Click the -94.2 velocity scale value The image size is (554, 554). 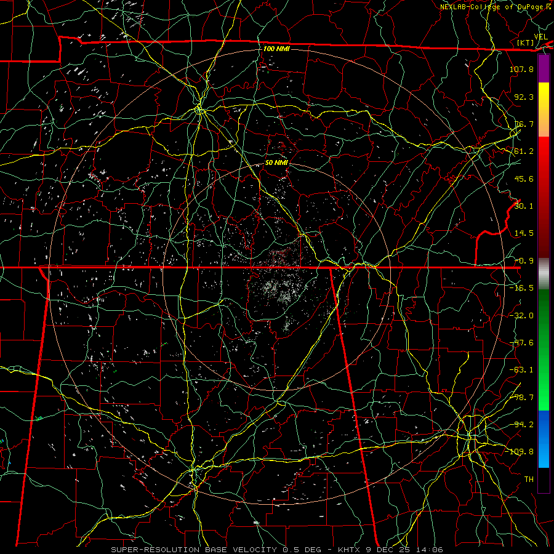tap(521, 425)
